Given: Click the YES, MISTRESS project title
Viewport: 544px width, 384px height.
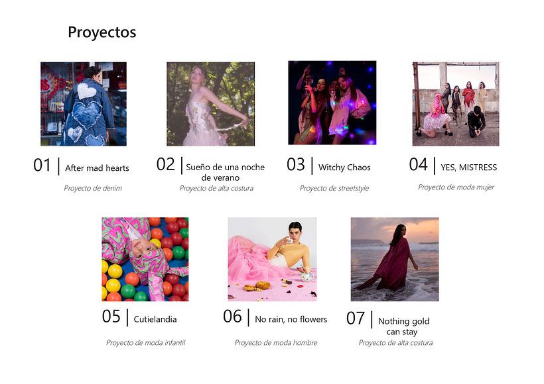Looking at the screenshot, I should (x=469, y=168).
